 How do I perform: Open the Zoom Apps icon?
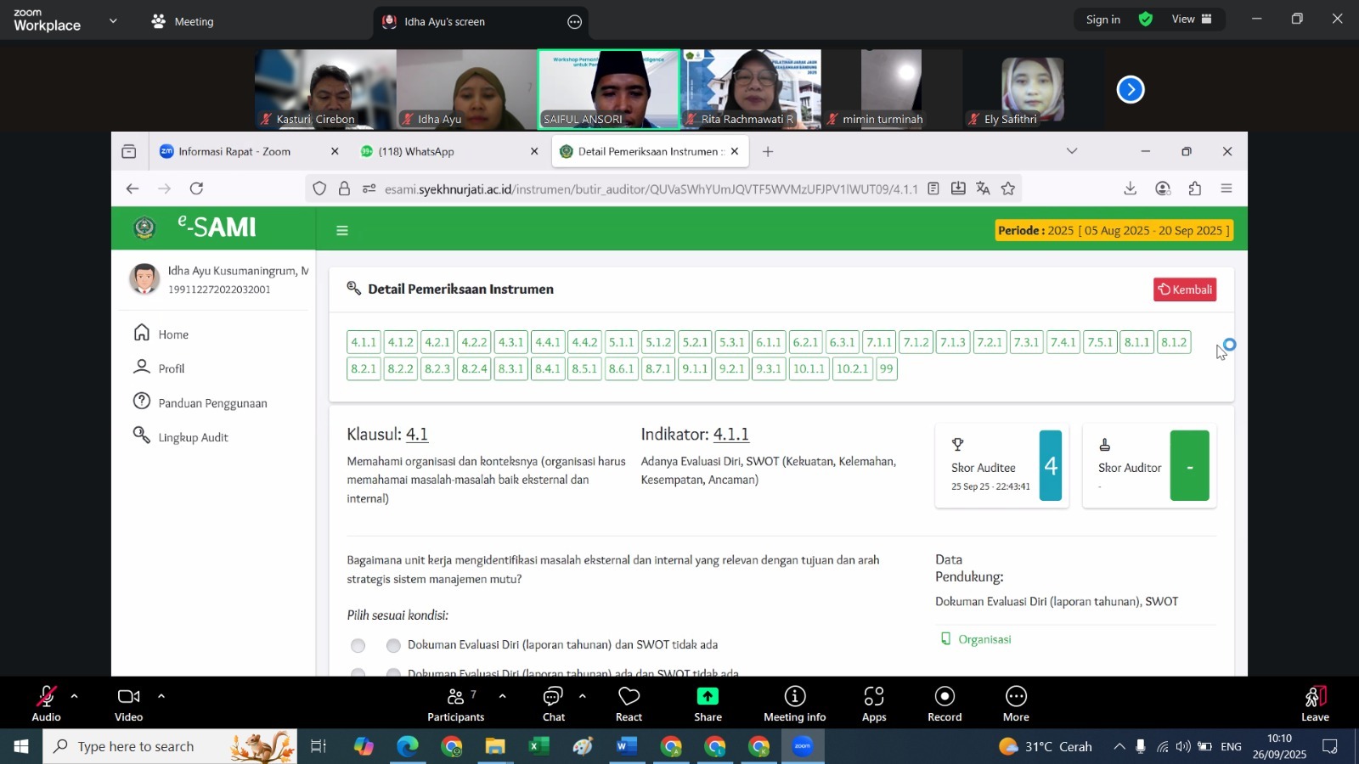pos(873,698)
